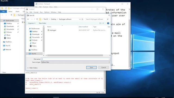Select Documents in File Explorer sidebar
This screenshot has width=174, height=98.
click(10, 29)
